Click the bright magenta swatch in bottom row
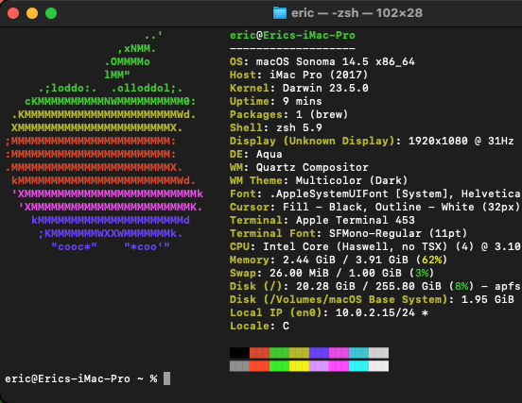The image size is (522, 403). [339, 366]
